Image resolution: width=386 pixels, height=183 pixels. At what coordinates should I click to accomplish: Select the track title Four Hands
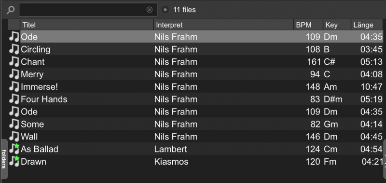point(44,99)
